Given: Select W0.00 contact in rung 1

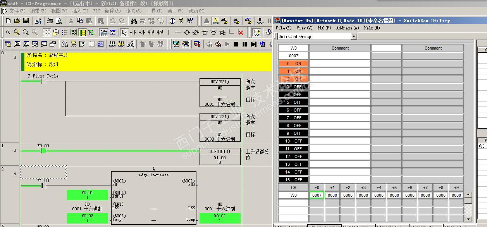Looking at the screenshot, I should [x=43, y=151].
